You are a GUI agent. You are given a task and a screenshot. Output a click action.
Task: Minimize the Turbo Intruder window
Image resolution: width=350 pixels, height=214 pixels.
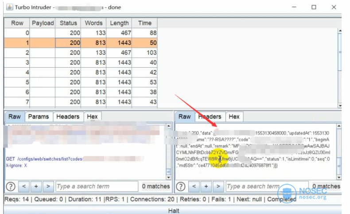[x=294, y=7]
